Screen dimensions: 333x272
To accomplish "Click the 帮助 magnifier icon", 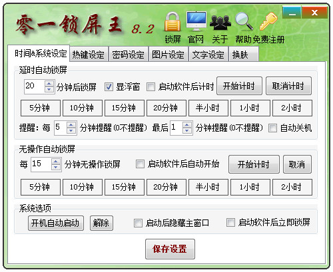I will coord(244,21).
